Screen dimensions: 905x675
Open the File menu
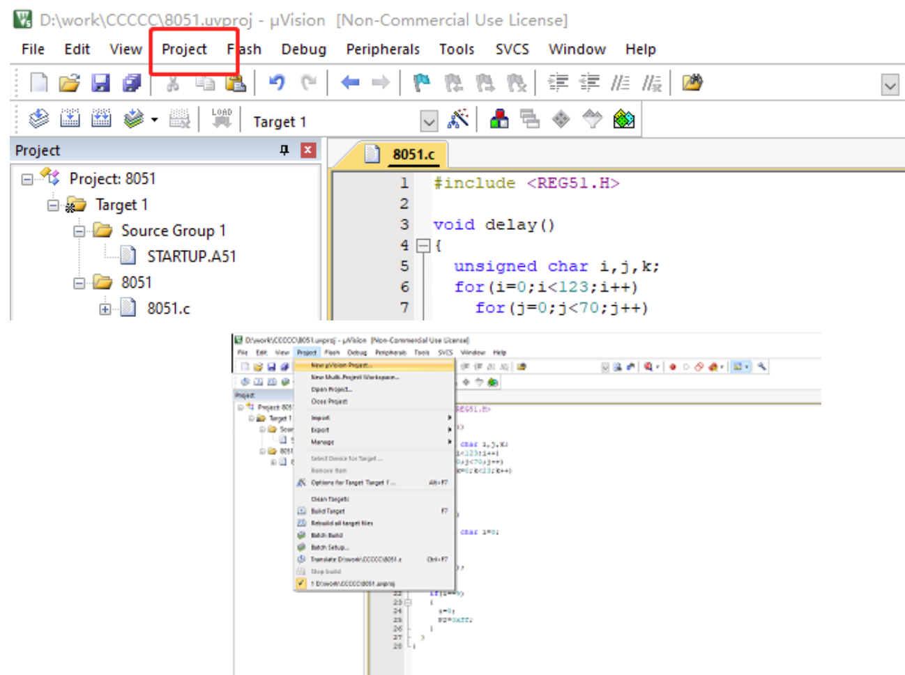click(x=33, y=49)
